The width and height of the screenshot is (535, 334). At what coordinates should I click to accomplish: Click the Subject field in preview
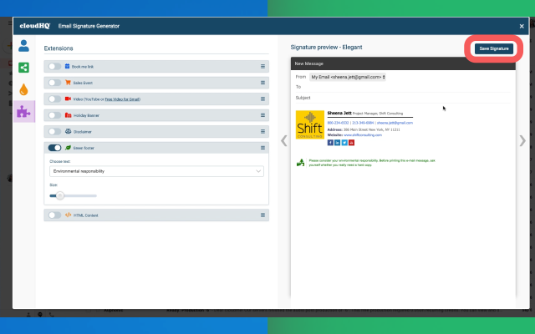pyautogui.click(x=403, y=98)
